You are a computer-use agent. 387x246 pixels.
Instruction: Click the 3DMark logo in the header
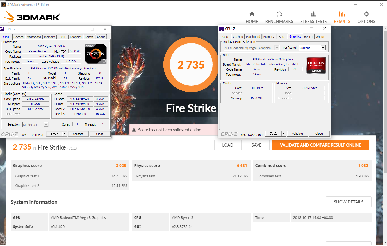tap(32, 17)
